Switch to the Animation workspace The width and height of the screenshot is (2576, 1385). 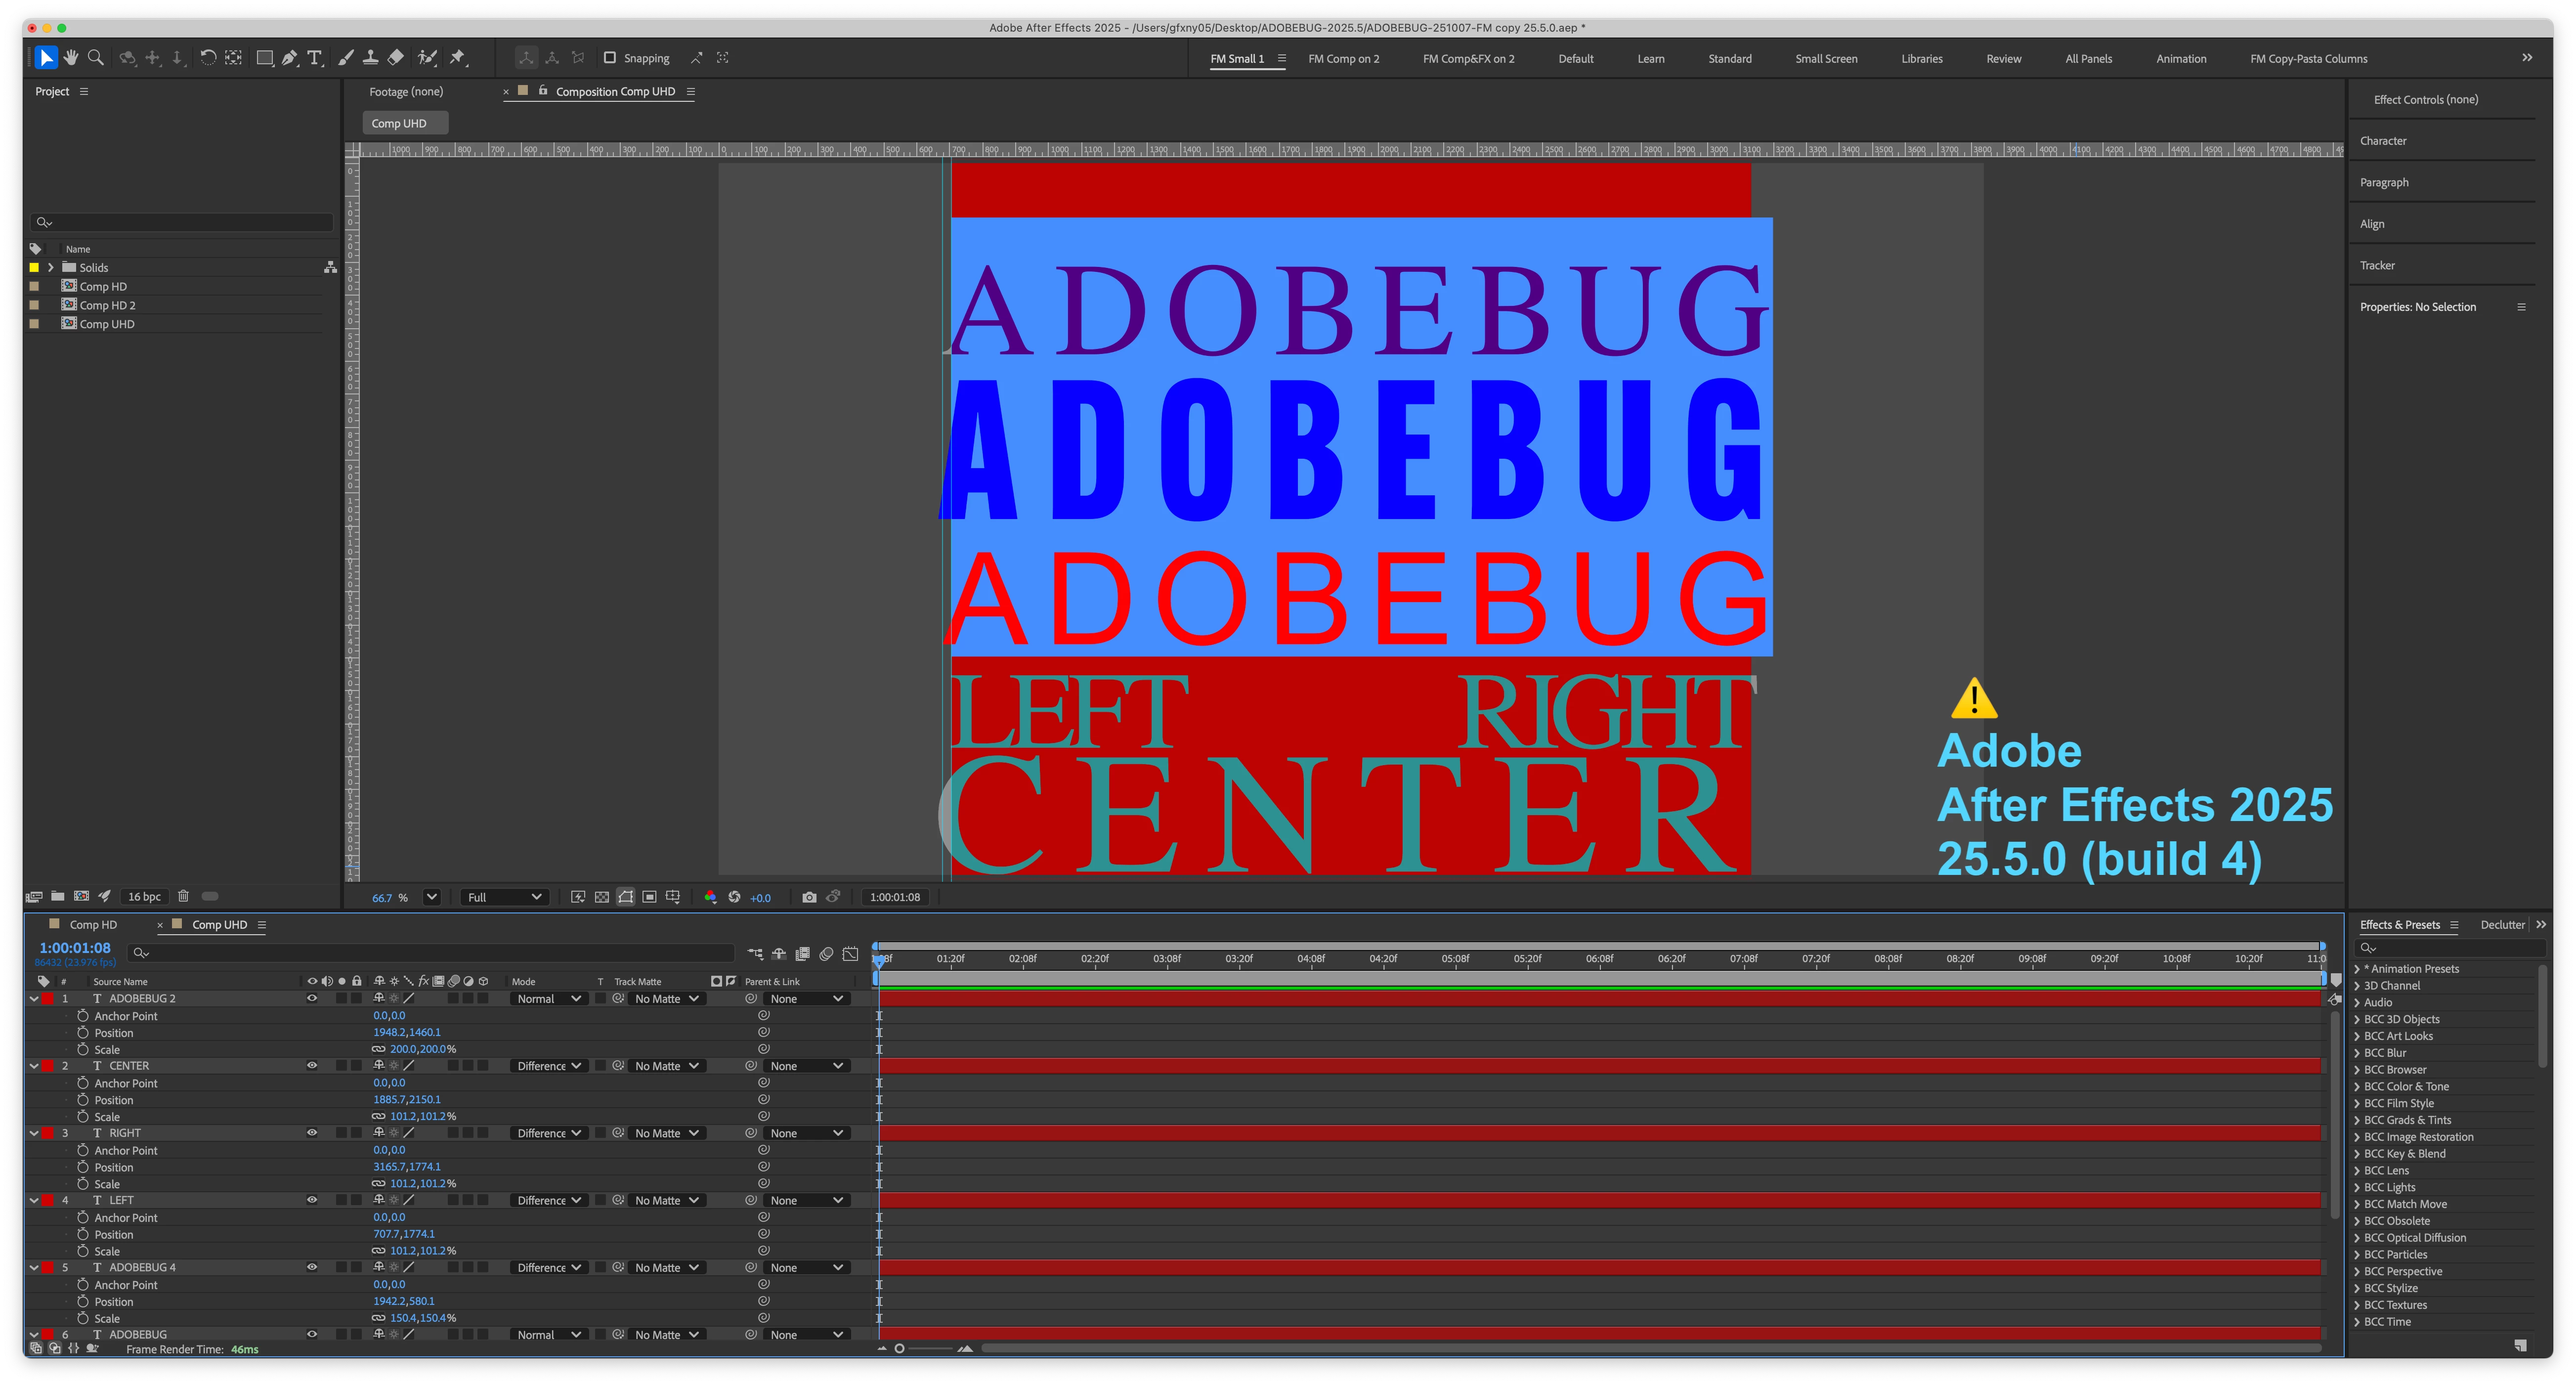[x=2181, y=59]
